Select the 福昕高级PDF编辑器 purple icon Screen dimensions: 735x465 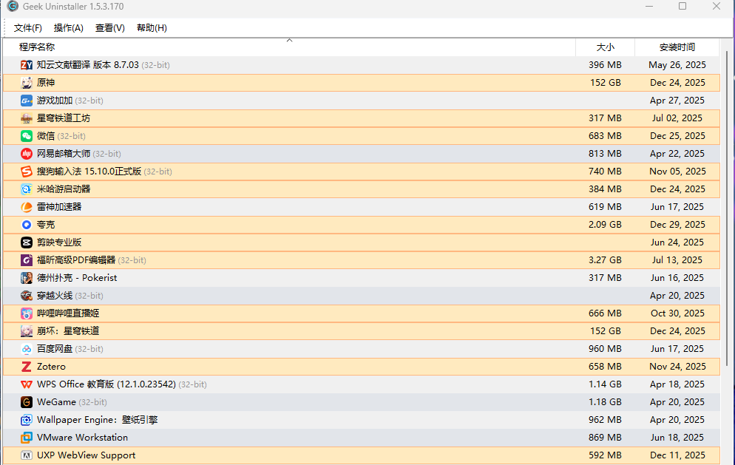(x=27, y=260)
